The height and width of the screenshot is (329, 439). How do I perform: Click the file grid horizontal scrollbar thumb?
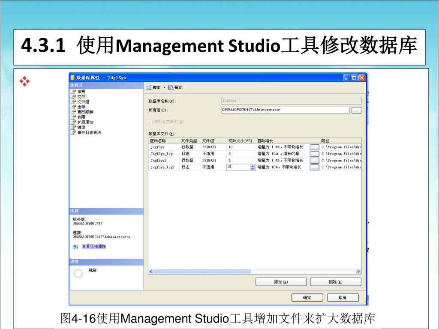click(202, 271)
